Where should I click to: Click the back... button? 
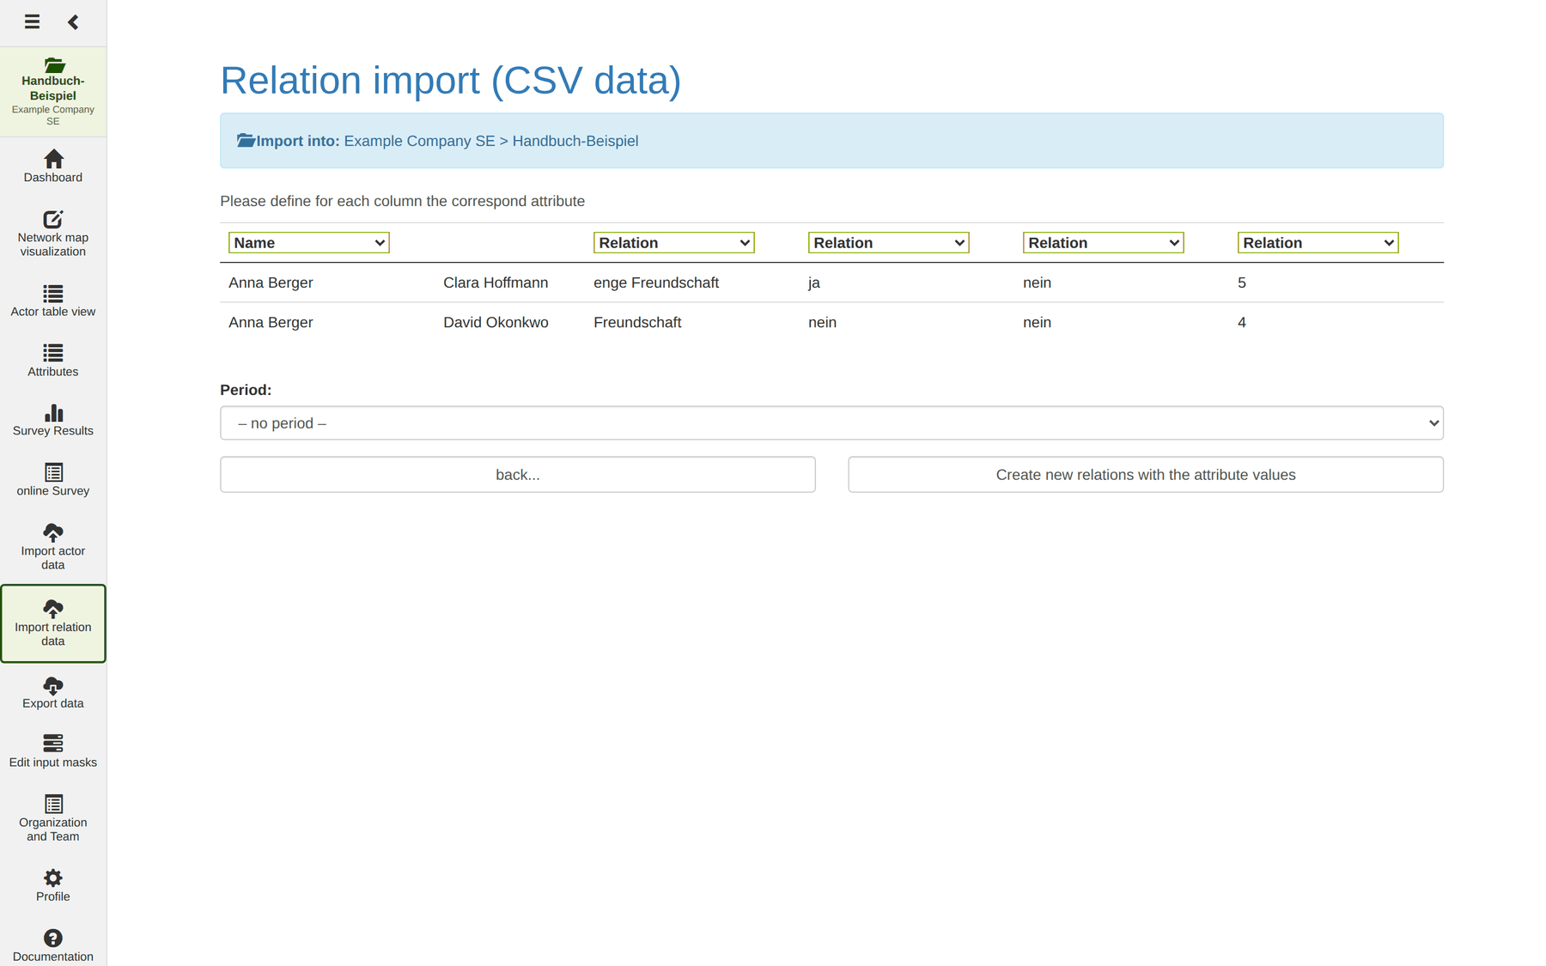[x=518, y=475]
